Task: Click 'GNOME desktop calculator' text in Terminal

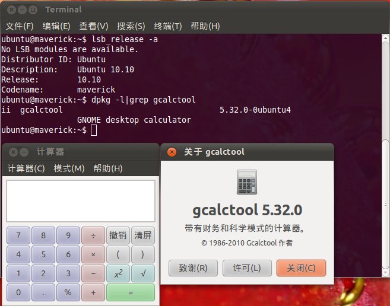Action: [134, 120]
